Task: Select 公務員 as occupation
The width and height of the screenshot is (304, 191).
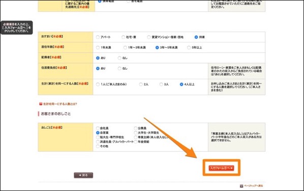Action: (136, 128)
